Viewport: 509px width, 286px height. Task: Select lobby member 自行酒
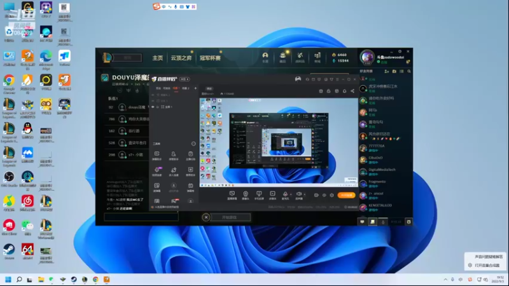[x=127, y=131]
